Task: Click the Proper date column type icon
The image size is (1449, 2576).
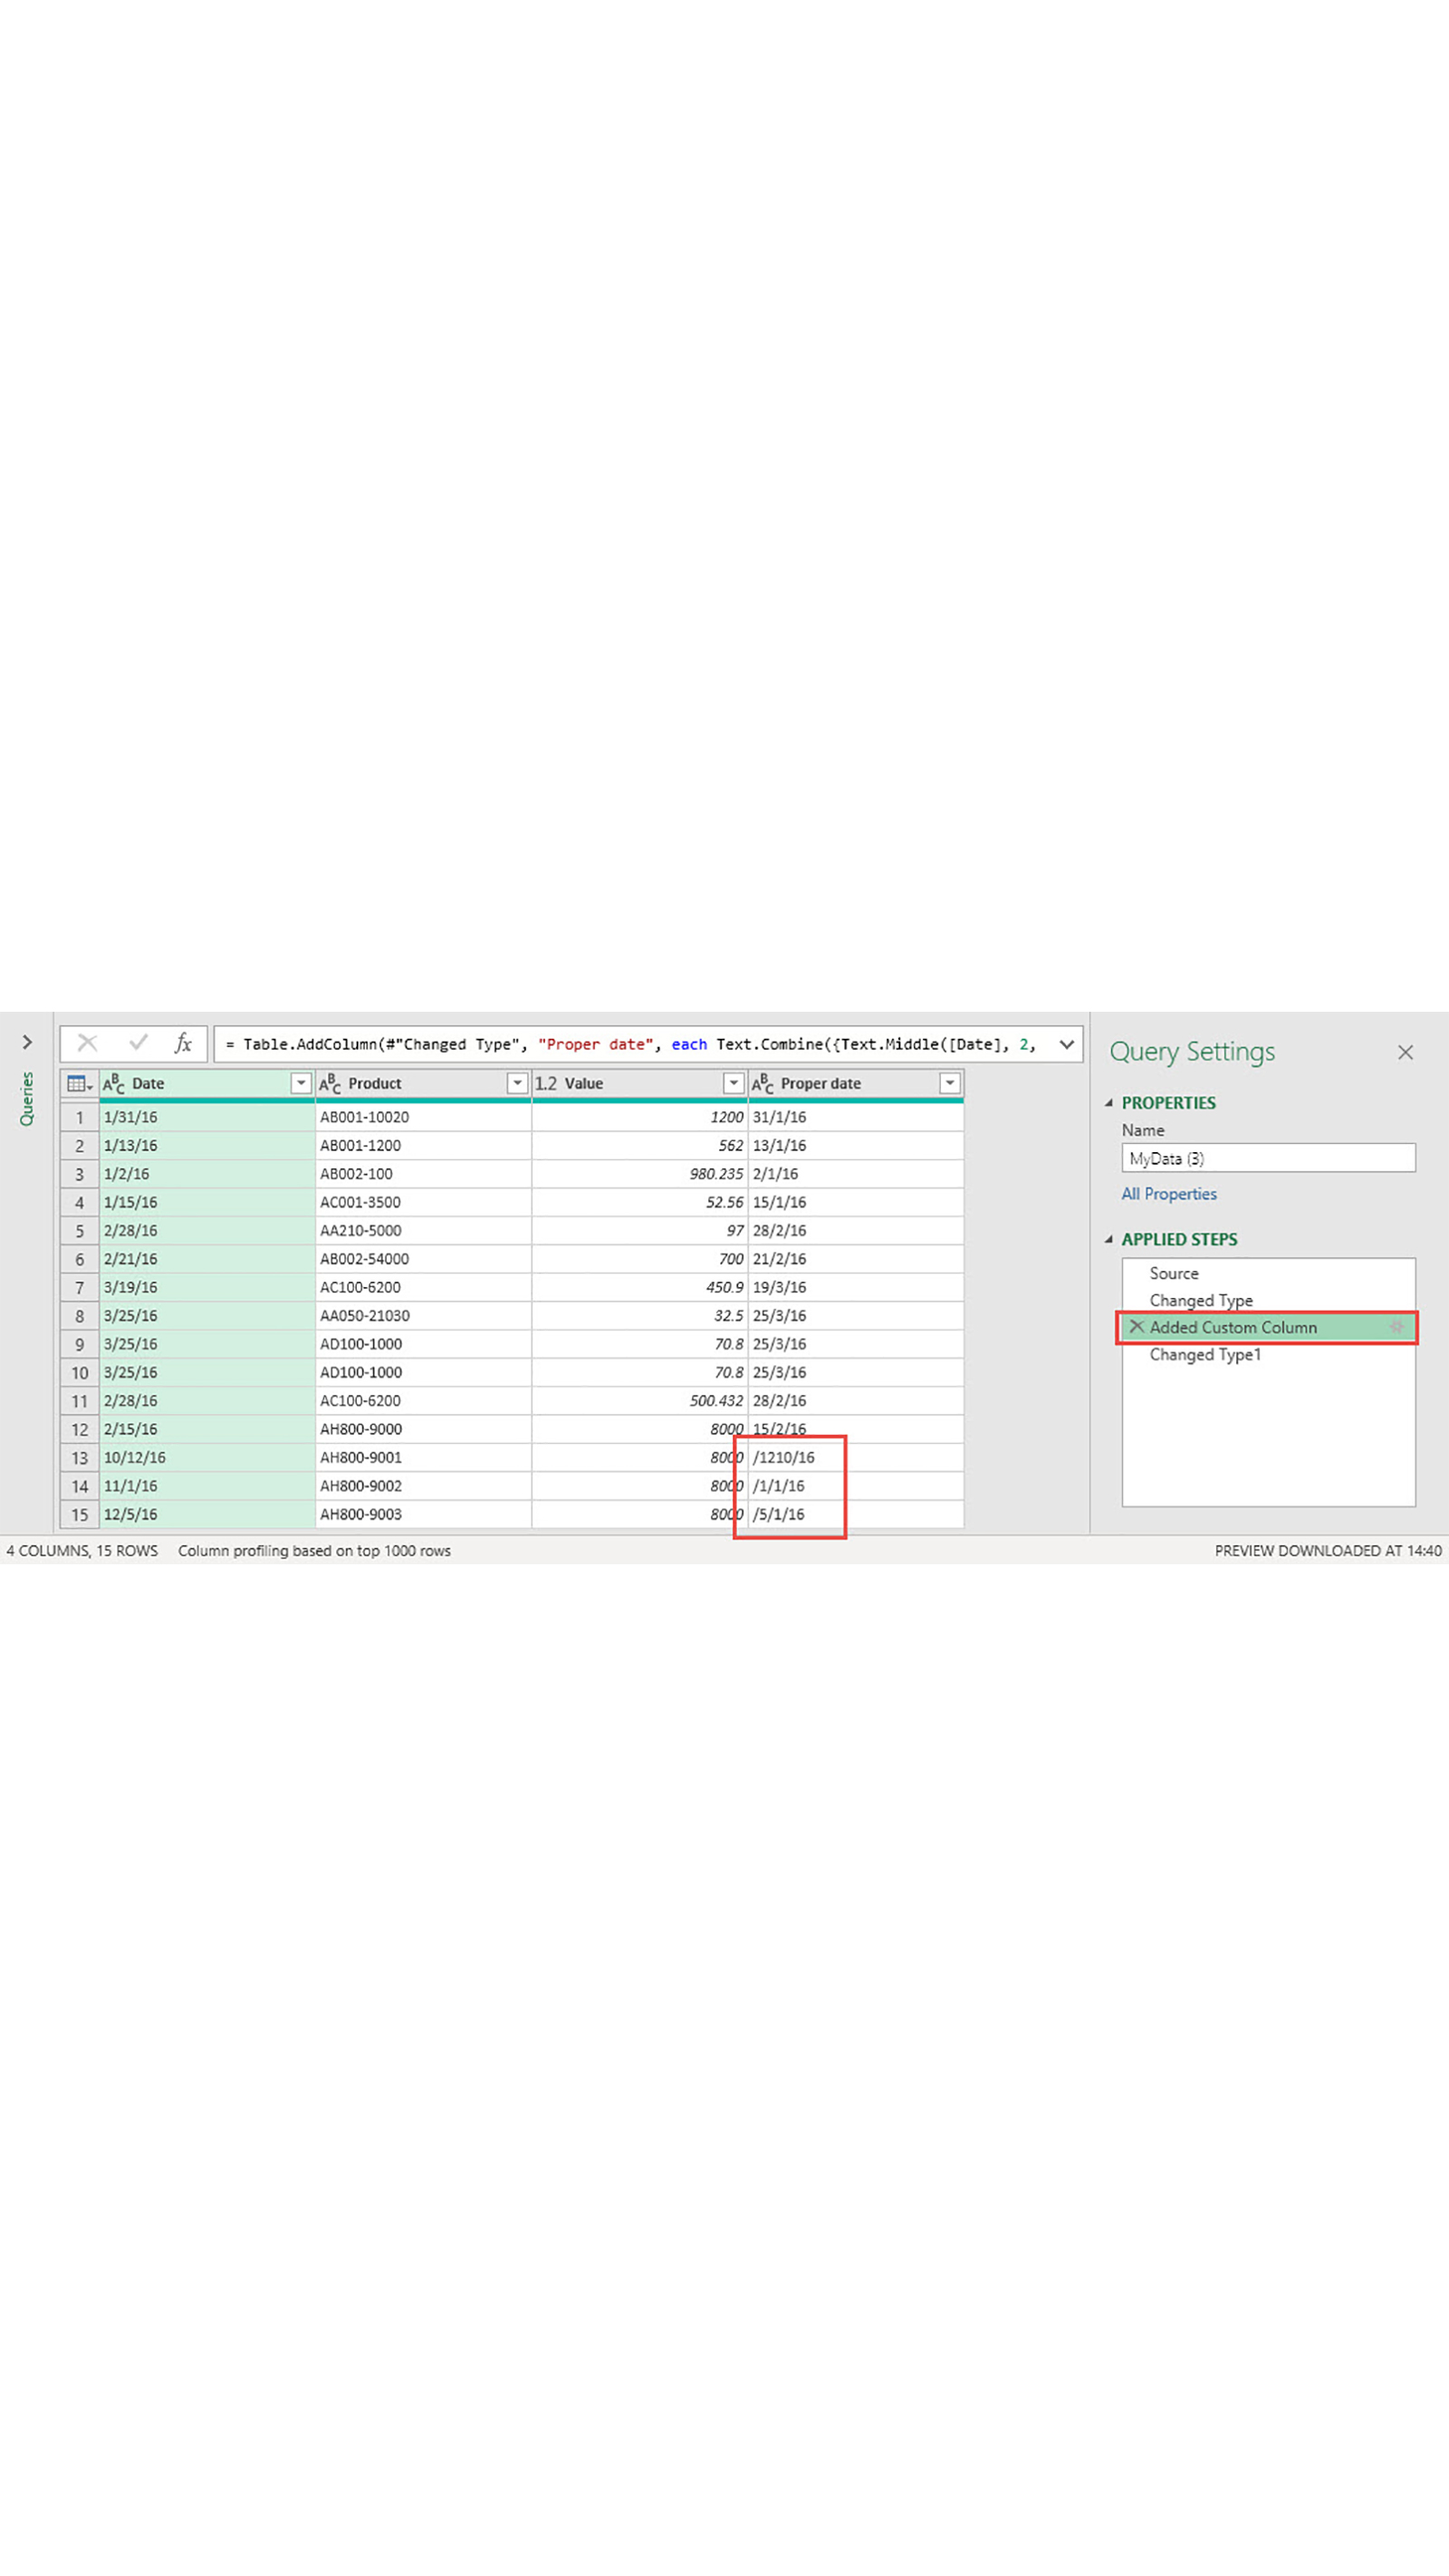Action: (762, 1083)
